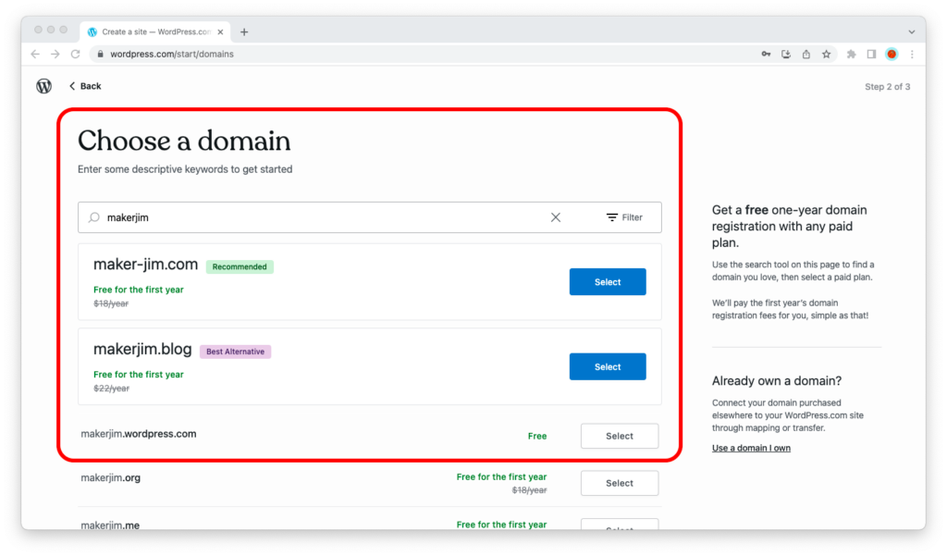Go back with the Back link

84,86
